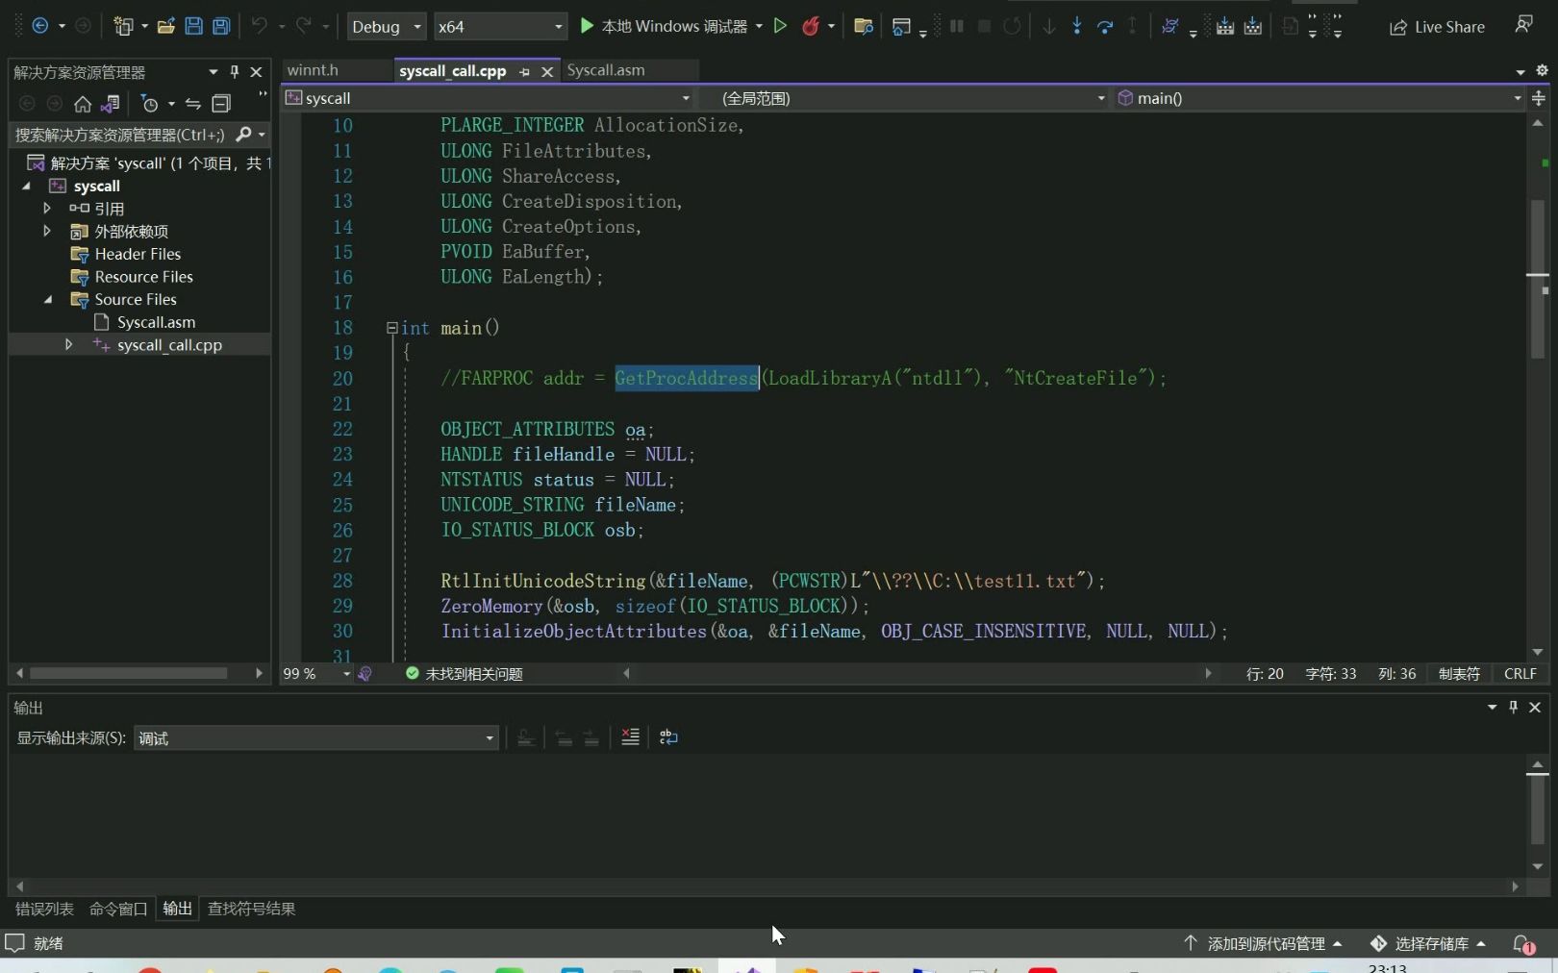The width and height of the screenshot is (1558, 973).
Task: Click the Collapse All icon in Solution Explorer
Action: pos(221,103)
